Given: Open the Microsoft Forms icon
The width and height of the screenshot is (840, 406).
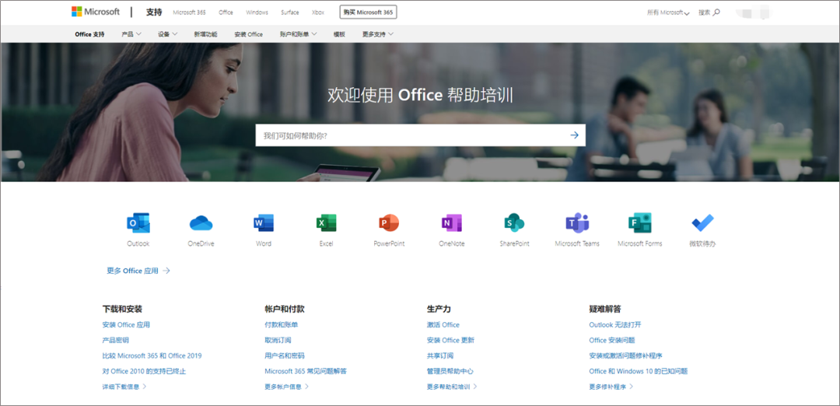Looking at the screenshot, I should coord(639,222).
